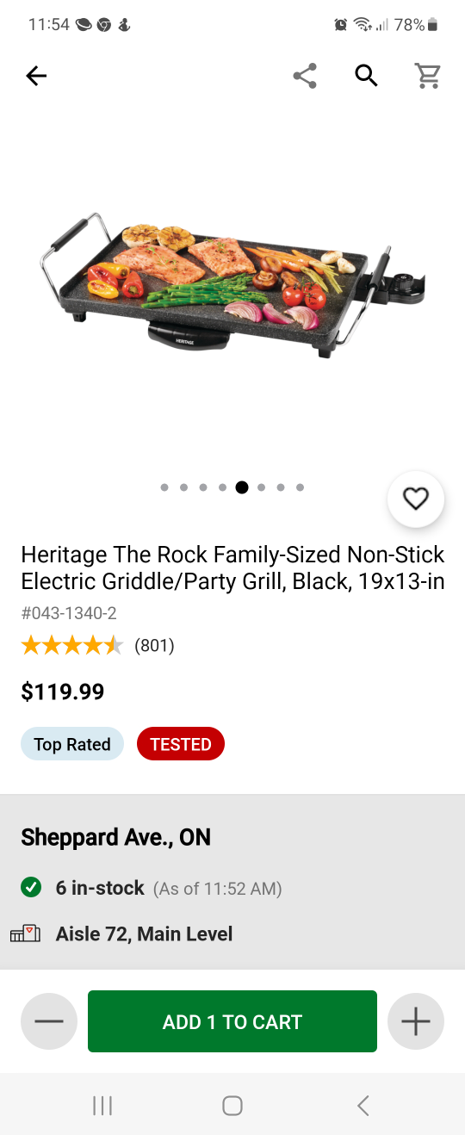Open the search magnifier icon
This screenshot has width=465, height=1135.
point(367,76)
